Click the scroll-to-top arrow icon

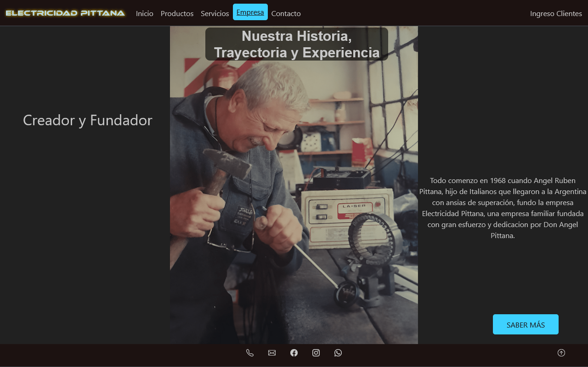(x=561, y=353)
